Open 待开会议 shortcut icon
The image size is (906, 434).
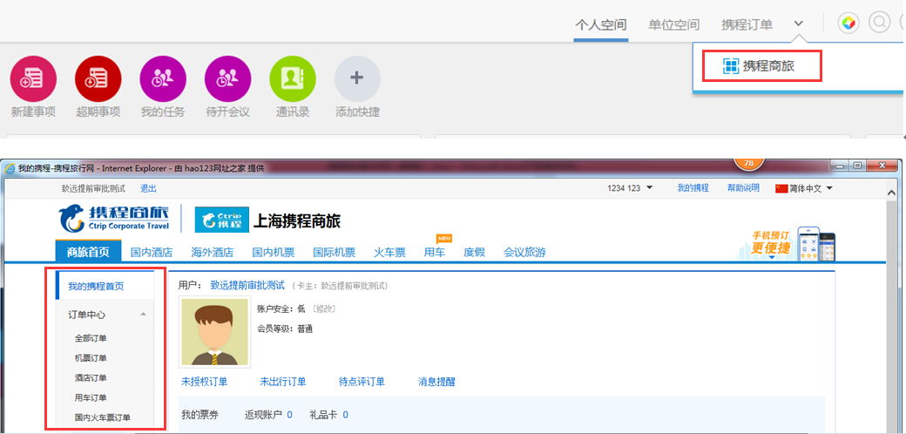[x=227, y=79]
